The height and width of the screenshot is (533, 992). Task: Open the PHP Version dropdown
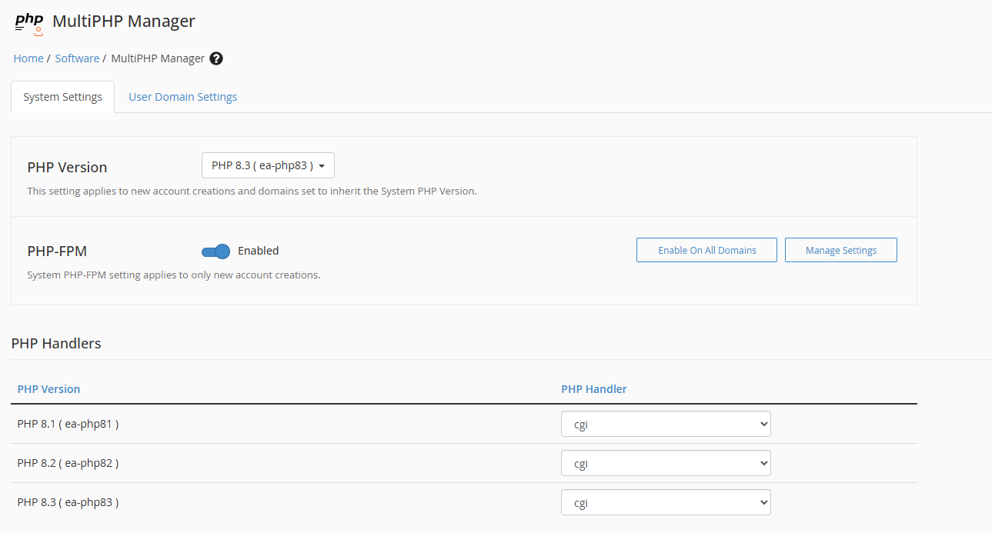pos(268,165)
